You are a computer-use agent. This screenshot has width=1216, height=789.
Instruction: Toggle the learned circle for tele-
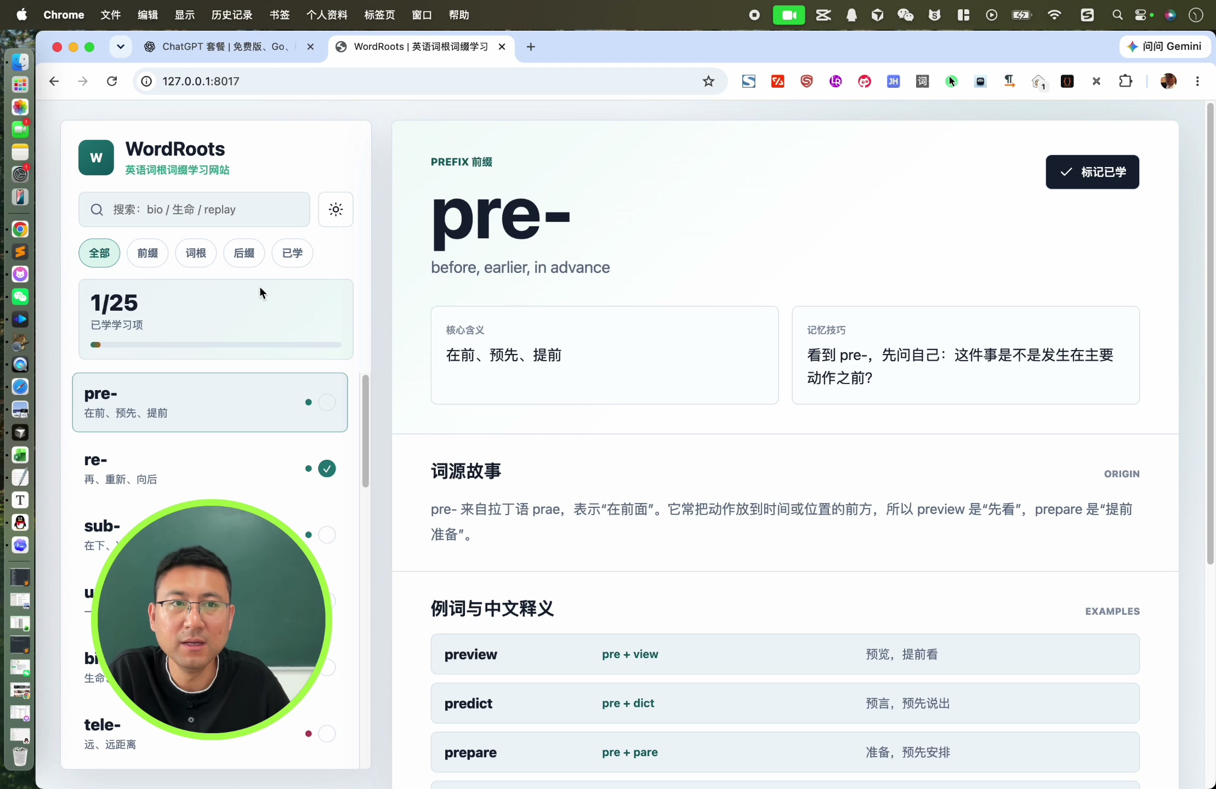(x=327, y=734)
